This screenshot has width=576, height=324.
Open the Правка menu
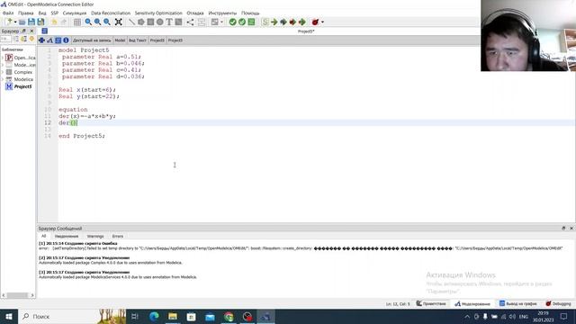pyautogui.click(x=26, y=13)
